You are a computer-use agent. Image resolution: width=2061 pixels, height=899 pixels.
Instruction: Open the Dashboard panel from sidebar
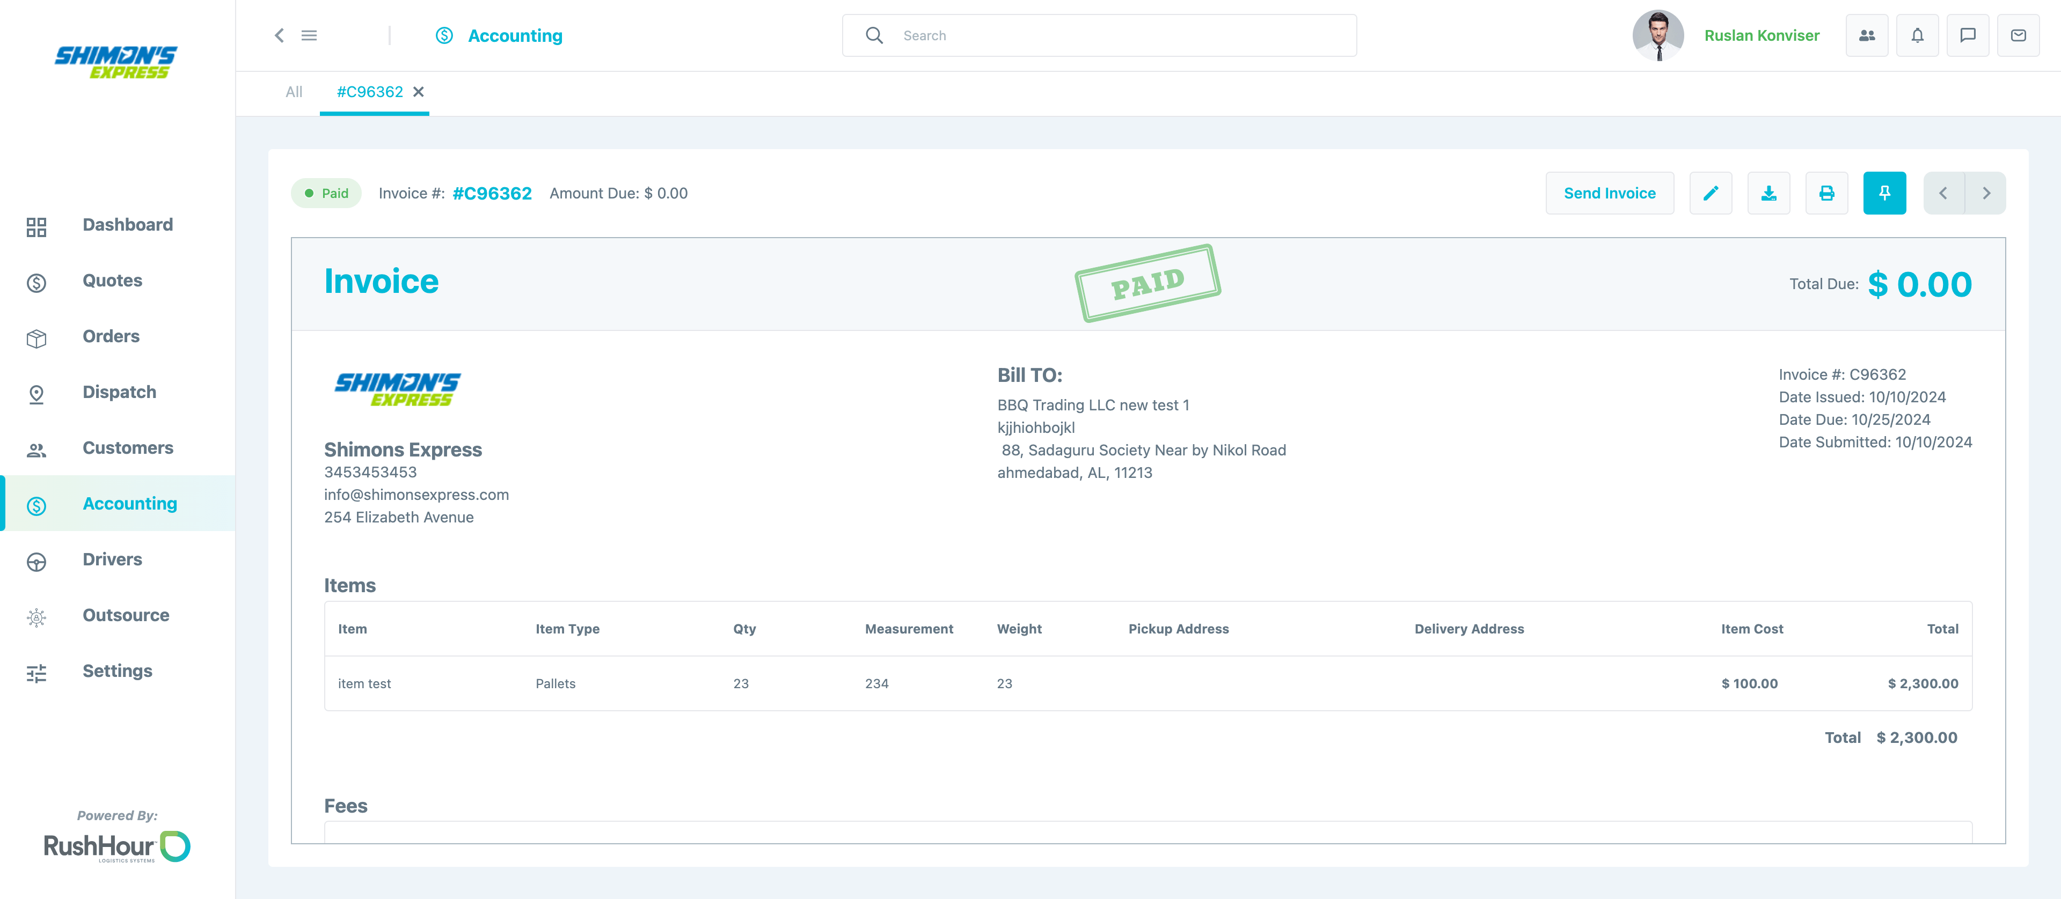coord(128,225)
